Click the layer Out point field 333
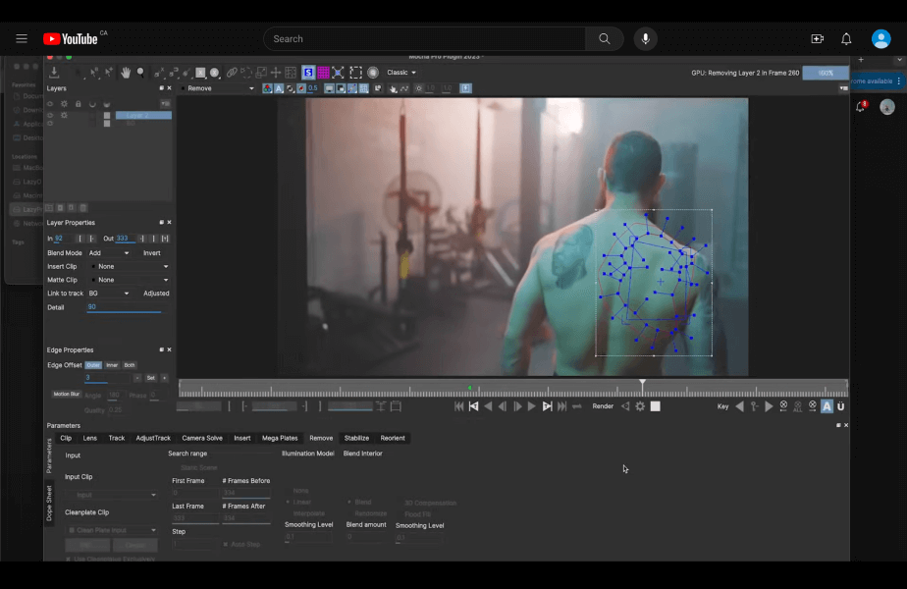 click(x=126, y=239)
